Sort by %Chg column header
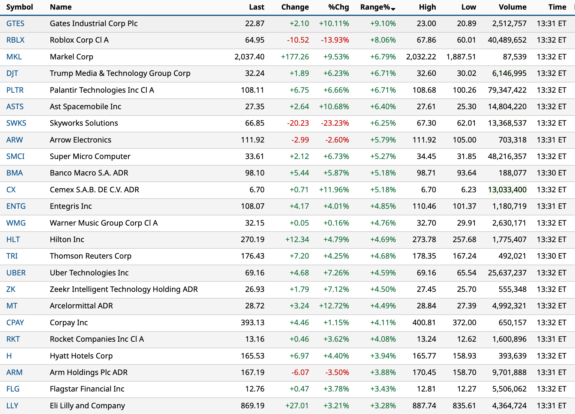The image size is (575, 414). (x=338, y=7)
